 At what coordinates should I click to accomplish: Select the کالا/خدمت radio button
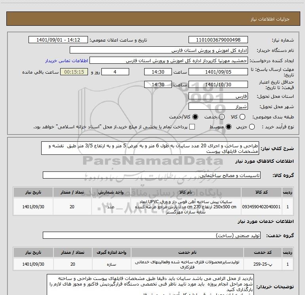pos(195,117)
